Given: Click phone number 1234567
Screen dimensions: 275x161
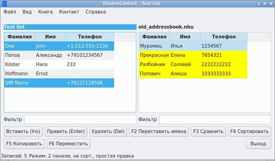Looking at the screenshot, I should coord(212,46).
